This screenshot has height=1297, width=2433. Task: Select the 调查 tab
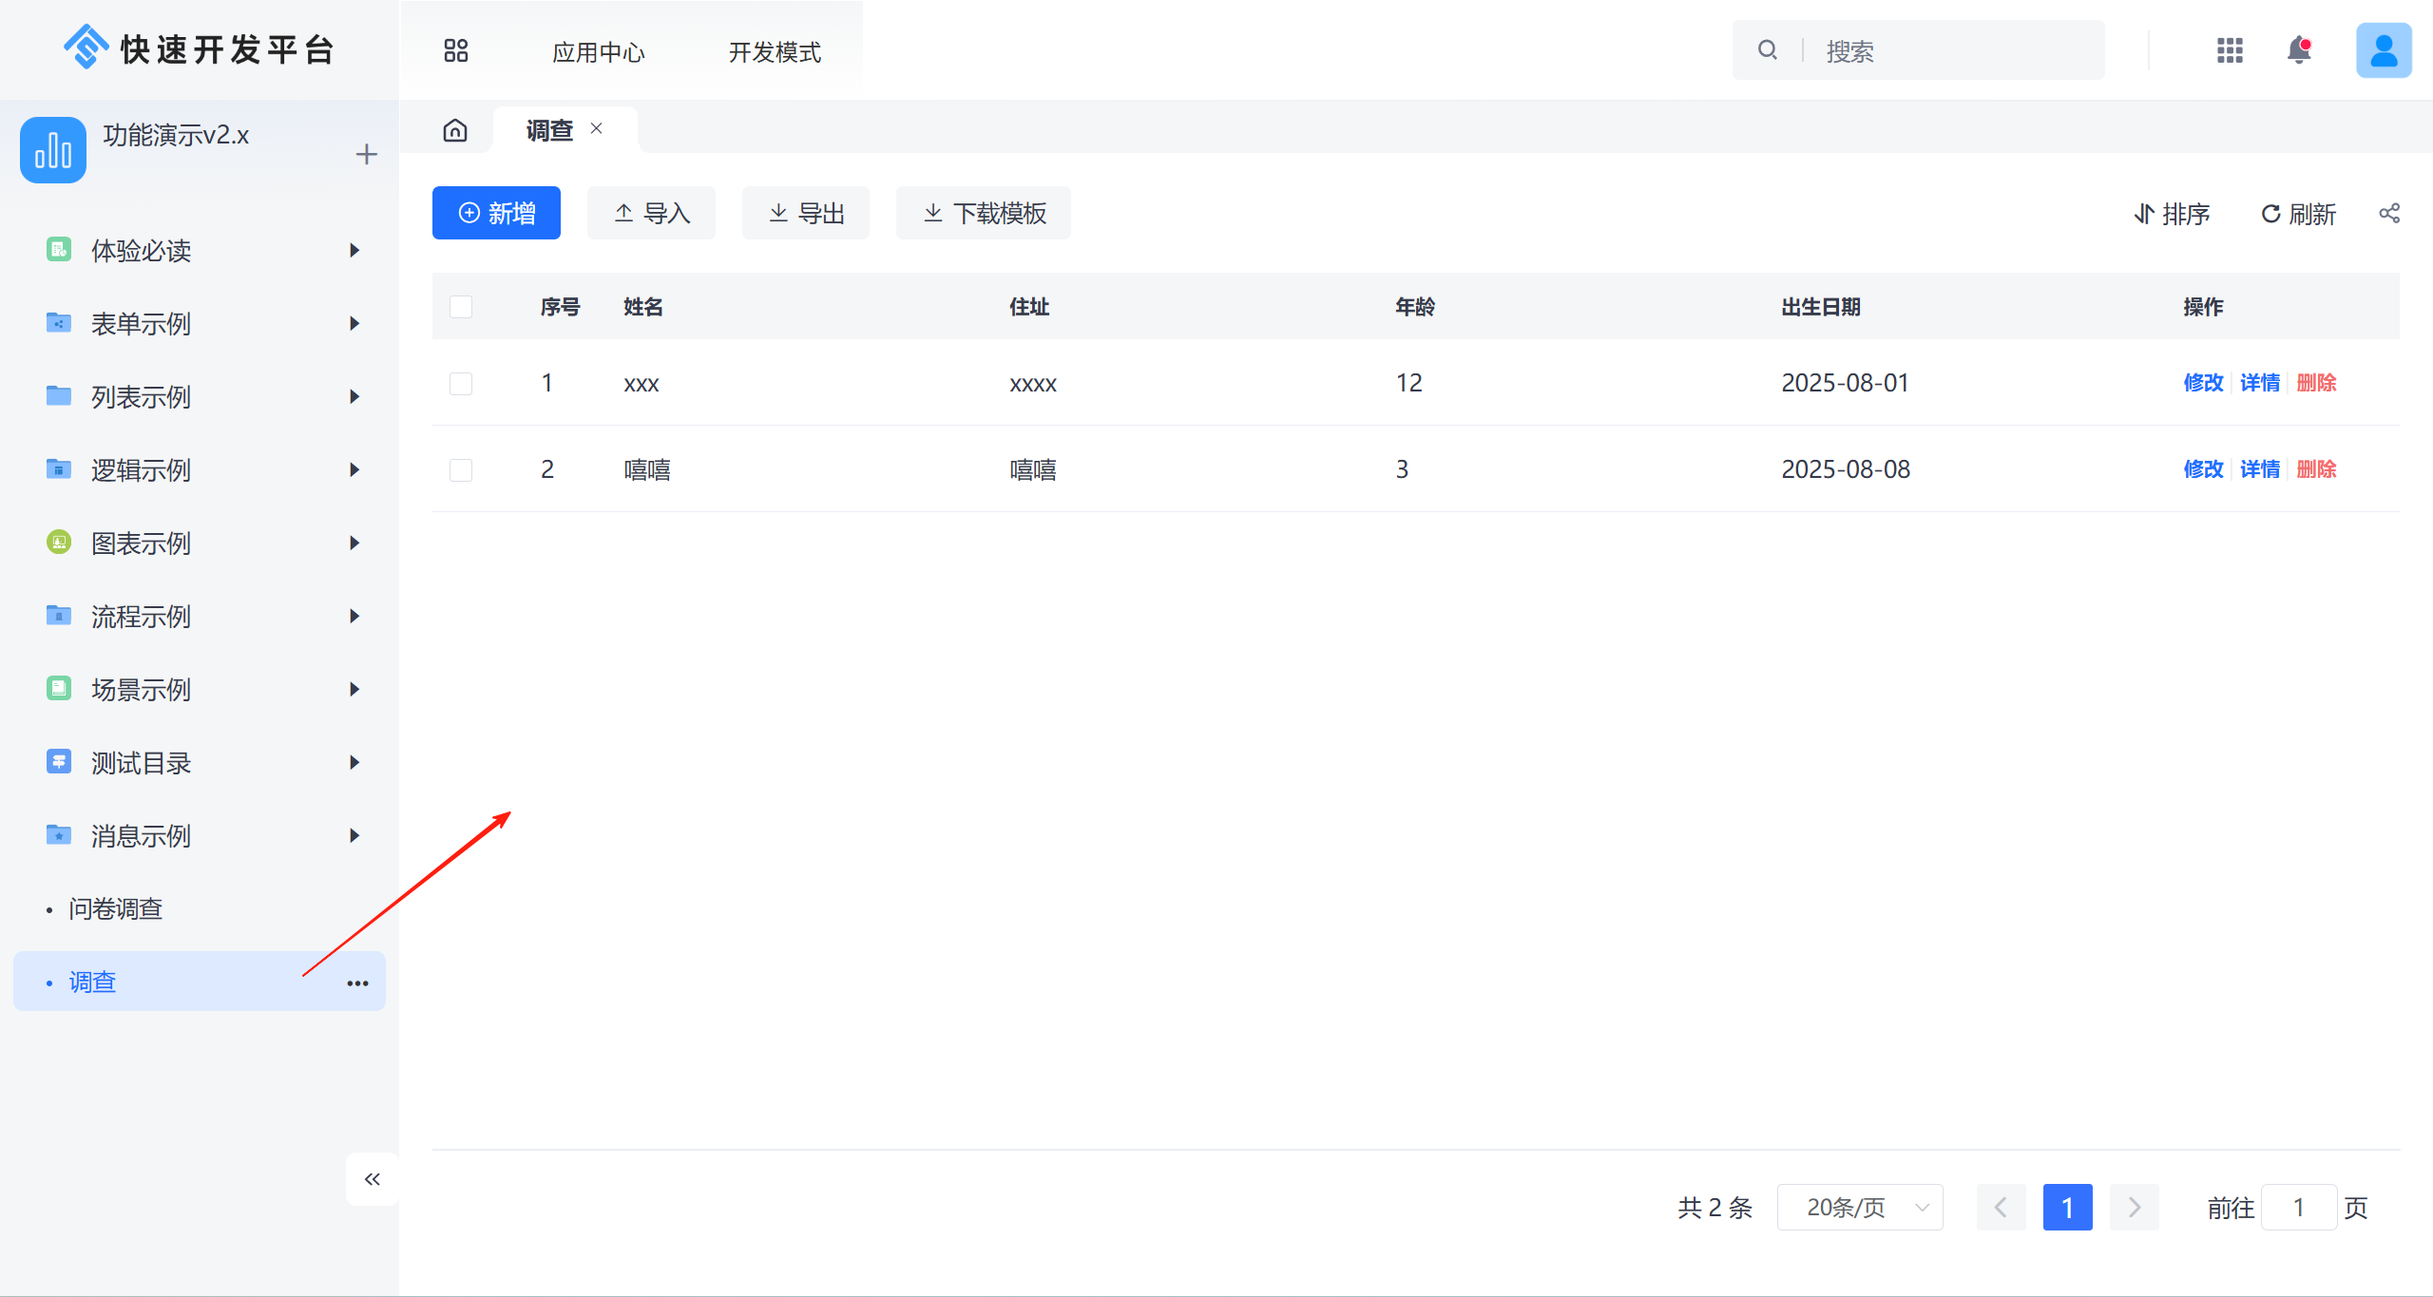click(x=549, y=130)
